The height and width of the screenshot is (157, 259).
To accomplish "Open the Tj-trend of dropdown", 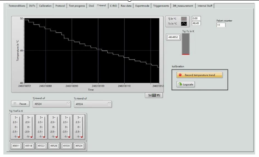I will point(52,104).
